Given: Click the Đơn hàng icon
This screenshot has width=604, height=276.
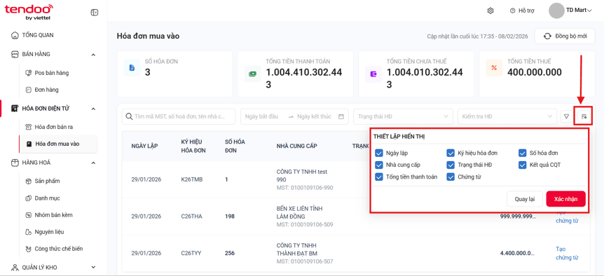Looking at the screenshot, I should click(28, 90).
